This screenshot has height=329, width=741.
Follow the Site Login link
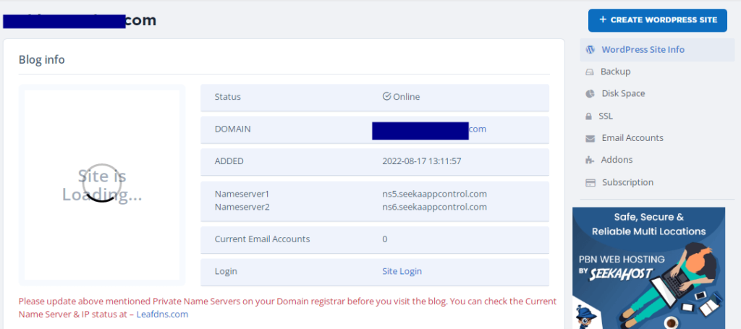tap(402, 271)
